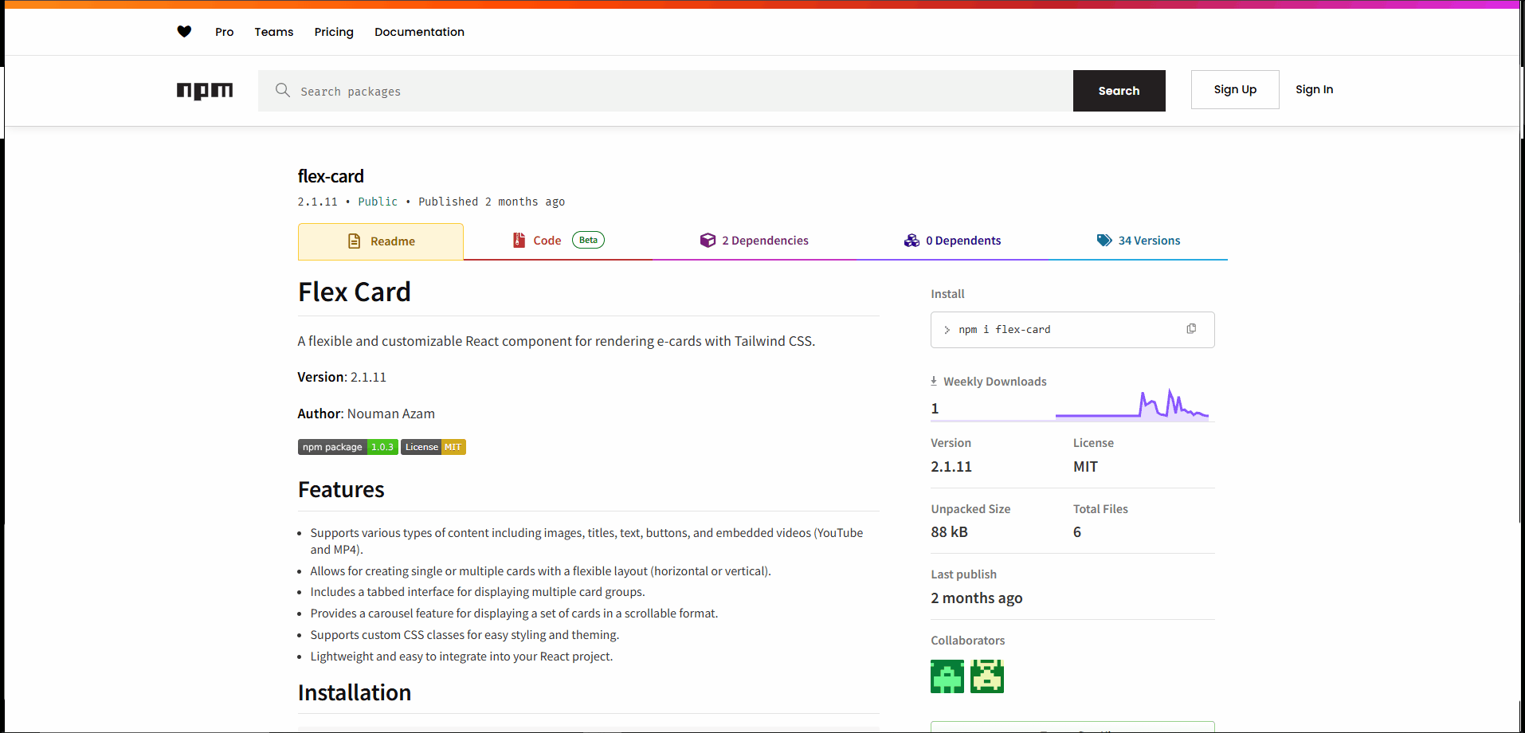
Task: Show the 0 Dependents tab
Action: tap(952, 241)
